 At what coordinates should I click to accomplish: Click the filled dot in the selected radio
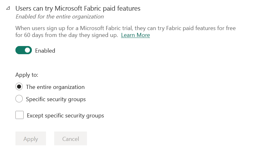19,87
